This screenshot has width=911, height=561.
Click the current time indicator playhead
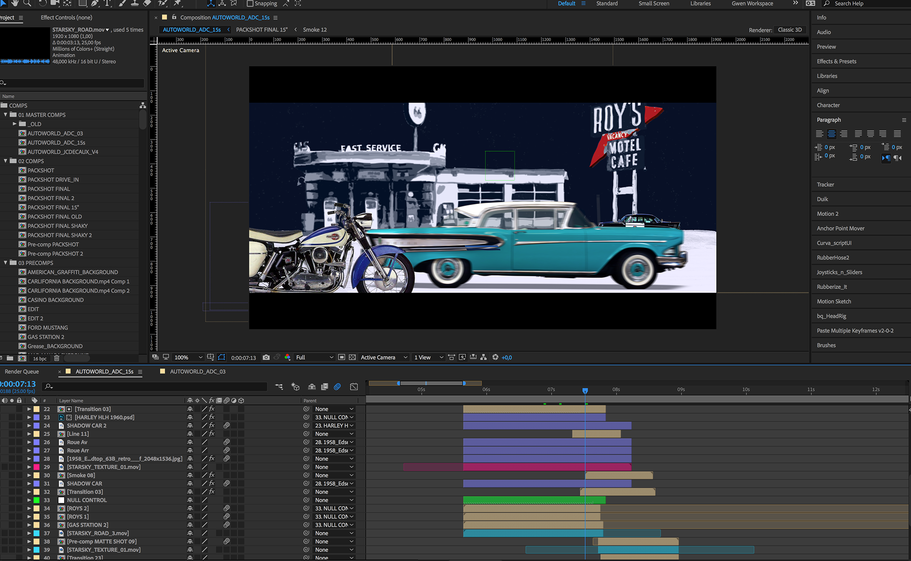point(585,391)
